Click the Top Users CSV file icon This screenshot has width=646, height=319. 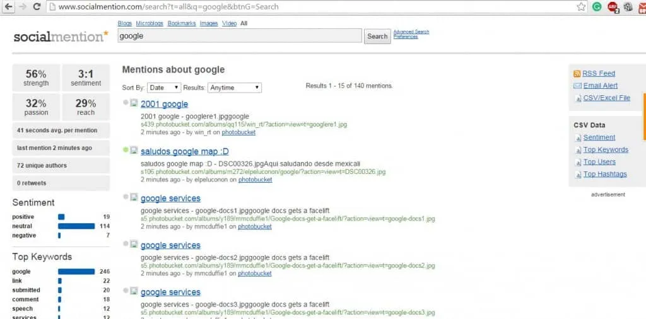pyautogui.click(x=578, y=162)
